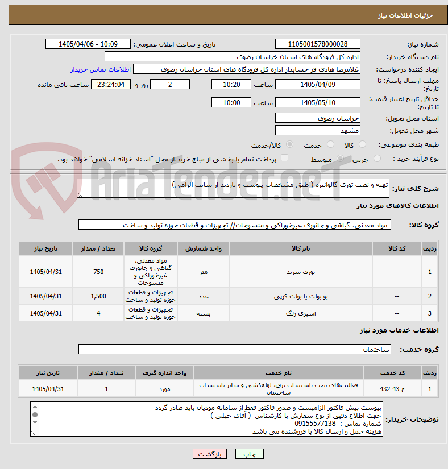Click the announcement date field 1405/04/06 - 10:09
The image size is (448, 469).
click(x=88, y=44)
